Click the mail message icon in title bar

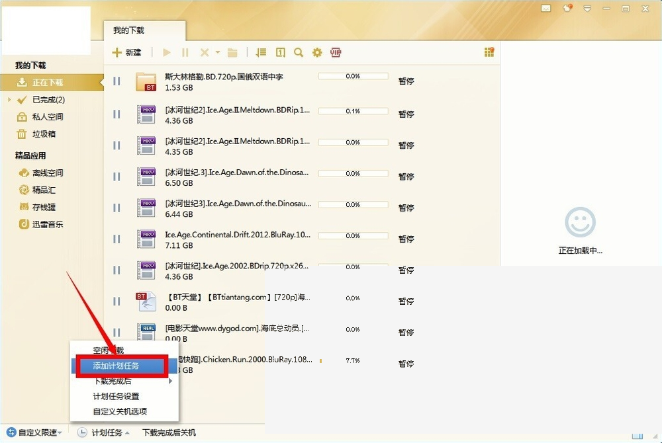(x=546, y=9)
